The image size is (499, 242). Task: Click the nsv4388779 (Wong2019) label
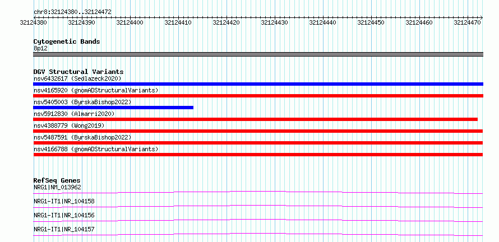69,125
